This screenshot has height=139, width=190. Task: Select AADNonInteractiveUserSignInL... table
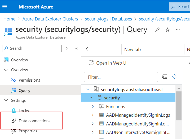point(138,132)
